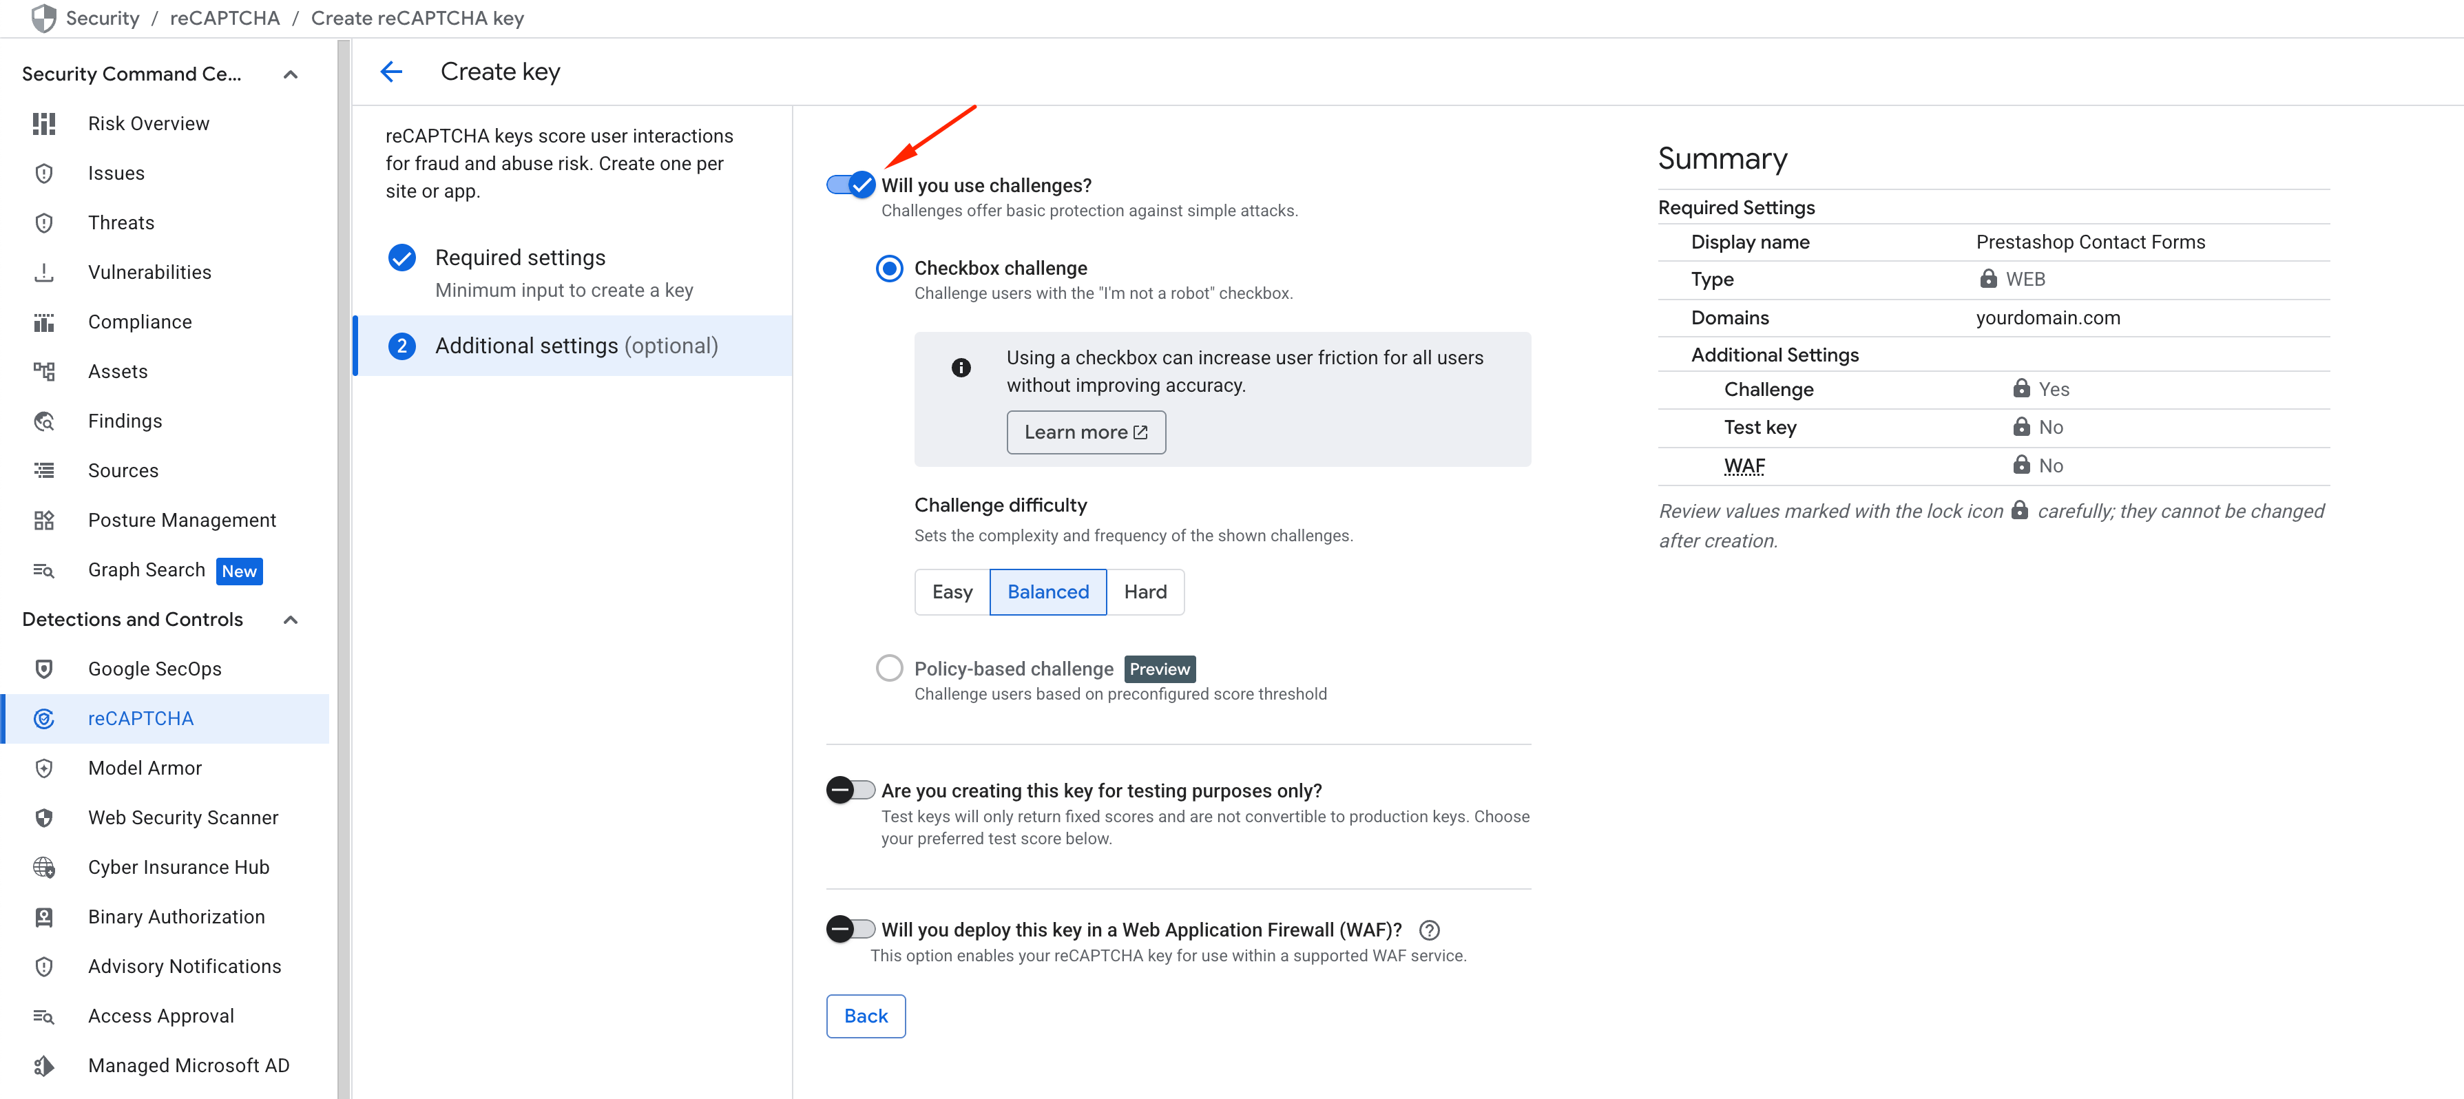Click the Findings magnifier icon
Screen dimensions: 2464x1099
(44, 421)
